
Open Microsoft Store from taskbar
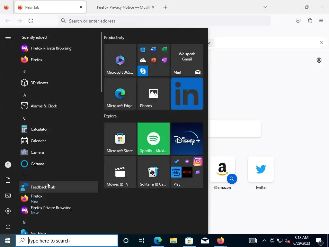(x=189, y=241)
